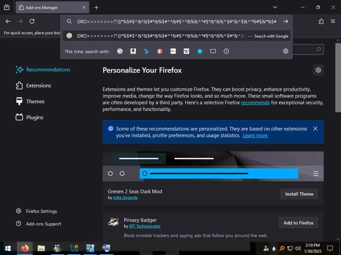341x255 pixels.
Task: Open the Firefox hamburger application menu
Action: coord(333,21)
